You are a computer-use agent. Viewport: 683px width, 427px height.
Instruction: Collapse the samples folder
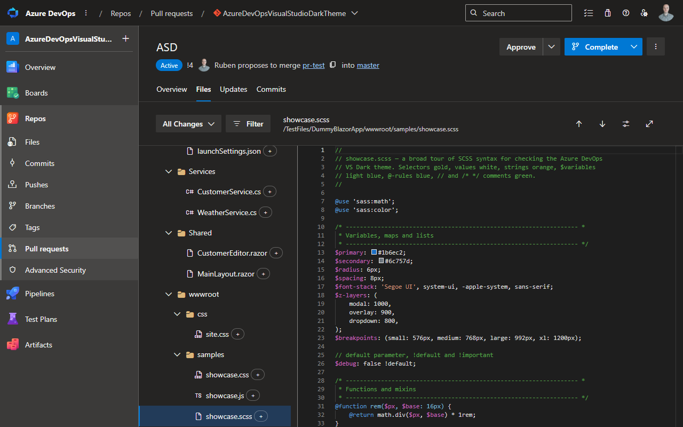pyautogui.click(x=177, y=355)
